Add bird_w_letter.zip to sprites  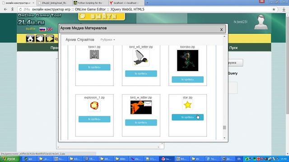click(141, 122)
